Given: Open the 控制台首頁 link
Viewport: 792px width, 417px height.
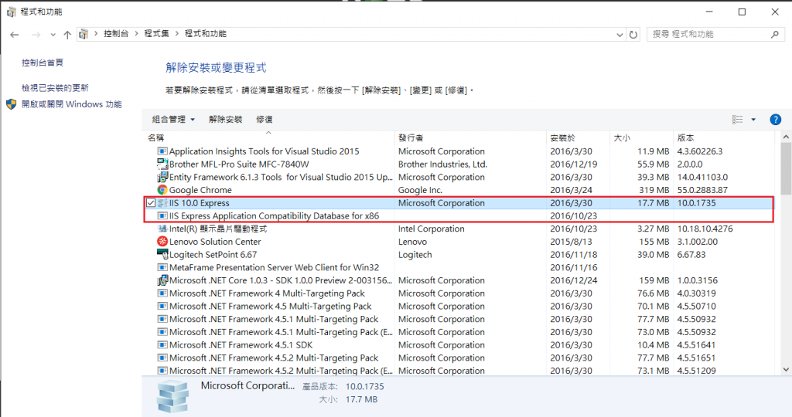Looking at the screenshot, I should coord(43,63).
